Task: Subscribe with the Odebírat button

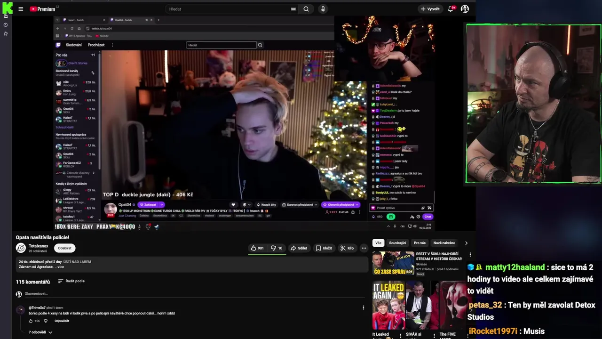Action: [65, 248]
